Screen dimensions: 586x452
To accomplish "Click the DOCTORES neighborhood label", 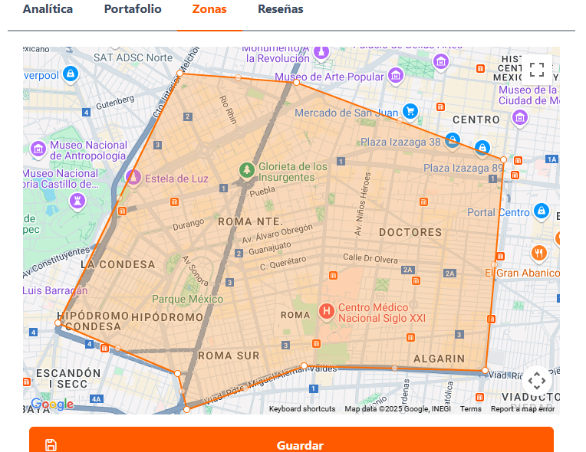I will pos(410,233).
